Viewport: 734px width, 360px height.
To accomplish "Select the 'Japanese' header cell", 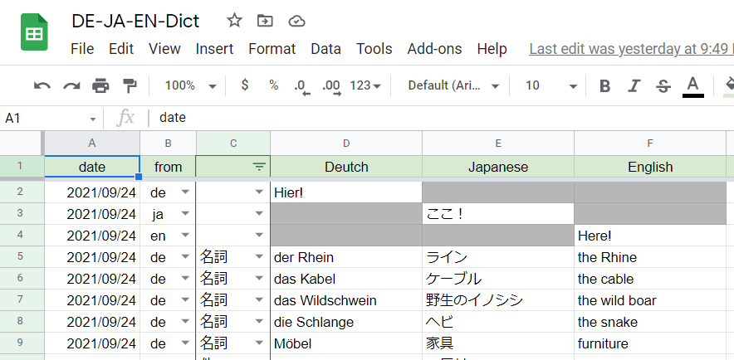I will click(x=498, y=167).
